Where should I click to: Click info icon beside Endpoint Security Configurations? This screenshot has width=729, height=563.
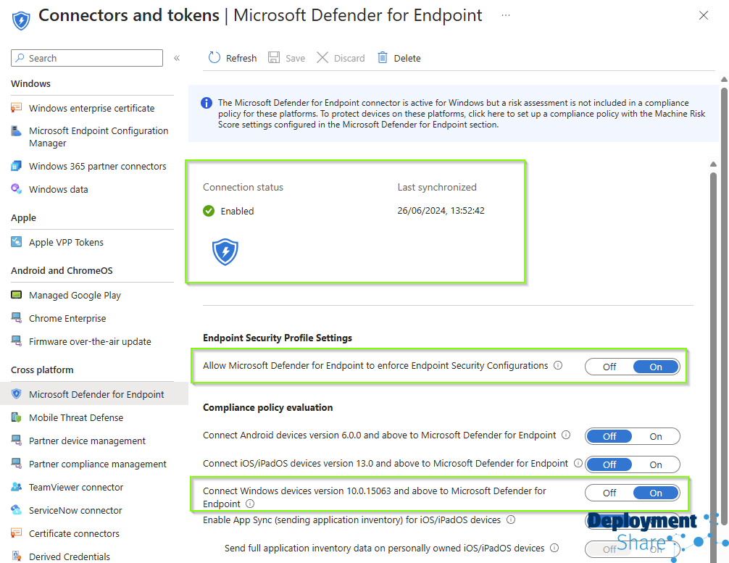[x=558, y=366]
